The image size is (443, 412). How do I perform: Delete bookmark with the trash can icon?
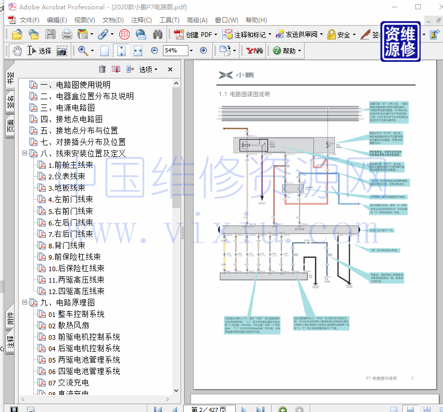click(x=102, y=69)
